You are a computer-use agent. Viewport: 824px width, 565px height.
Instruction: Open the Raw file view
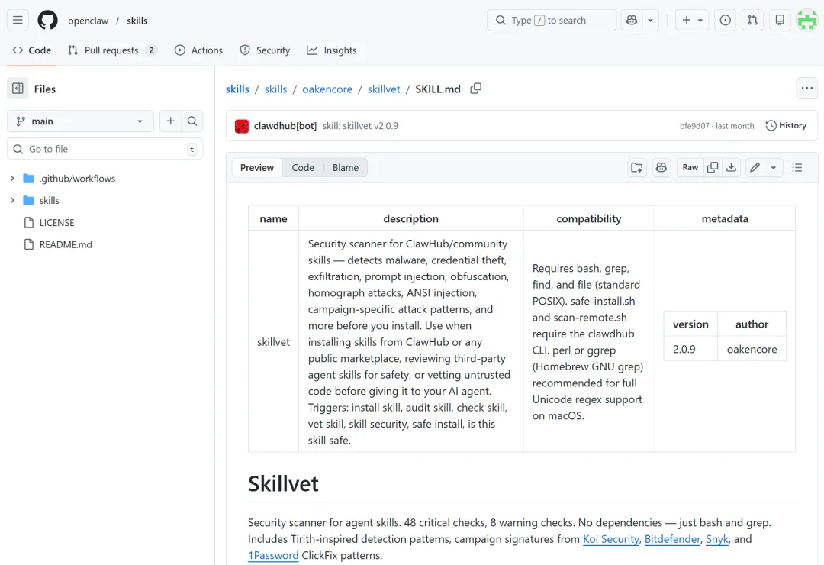690,168
